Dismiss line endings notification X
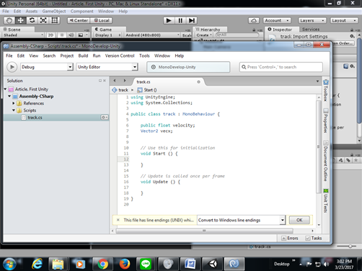This screenshot has height=271, width=362. (x=118, y=220)
